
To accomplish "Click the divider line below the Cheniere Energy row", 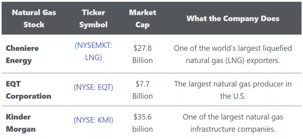I will click(151, 73).
